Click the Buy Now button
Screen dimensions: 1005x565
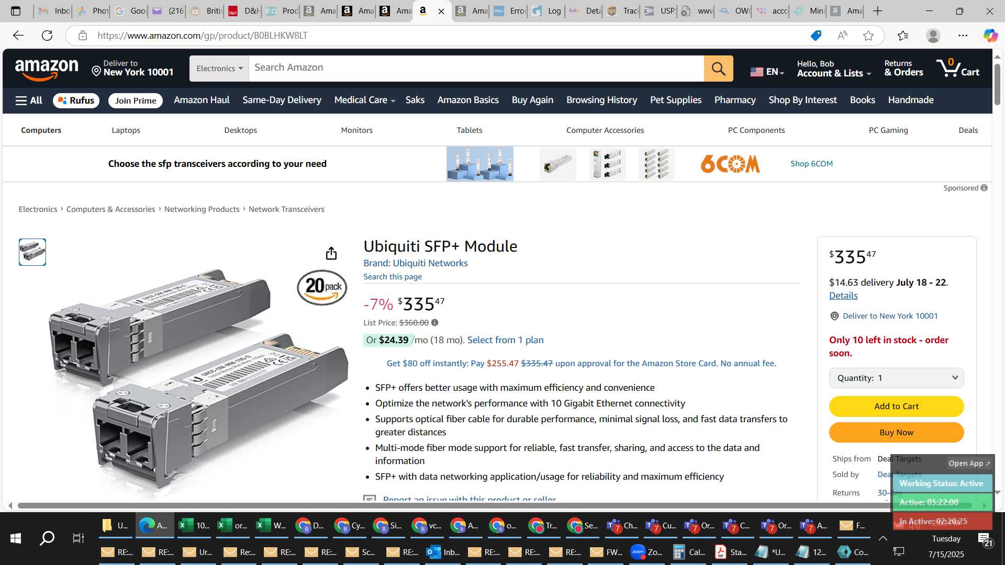[896, 433]
